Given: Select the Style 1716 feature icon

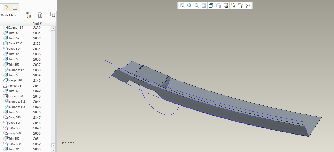Looking at the screenshot, I should coord(6,43).
